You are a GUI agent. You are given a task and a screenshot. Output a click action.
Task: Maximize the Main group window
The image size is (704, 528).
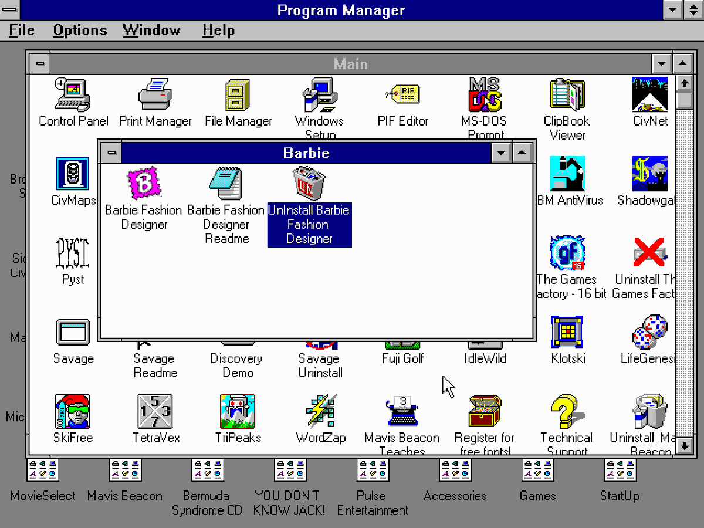[x=683, y=63]
